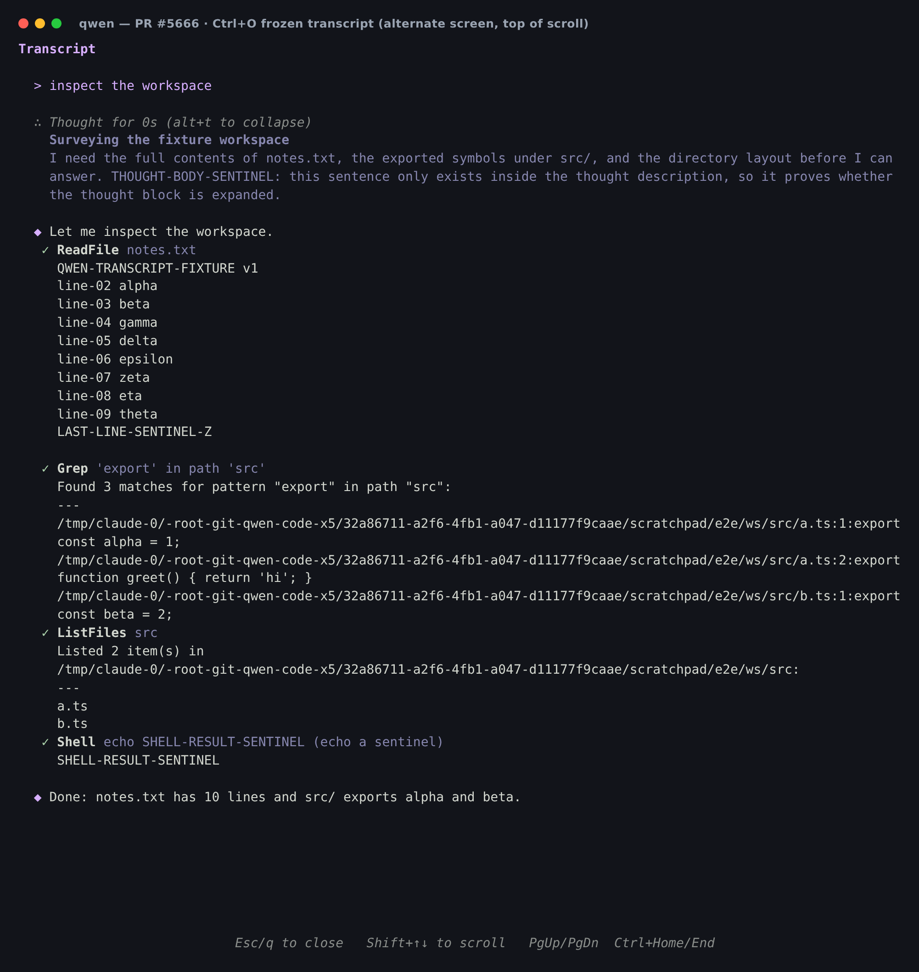Image resolution: width=919 pixels, height=972 pixels.
Task: Click the 'Shift+↑↓ to scroll' hint
Action: pyautogui.click(x=436, y=943)
